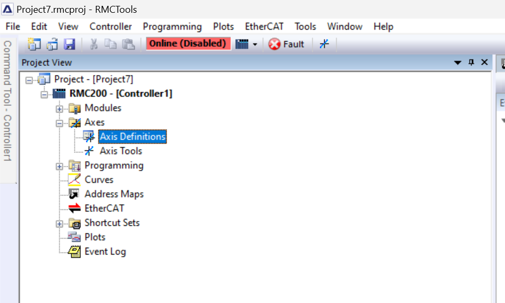Open Project View window position dropdown
The height and width of the screenshot is (303, 505).
[457, 63]
